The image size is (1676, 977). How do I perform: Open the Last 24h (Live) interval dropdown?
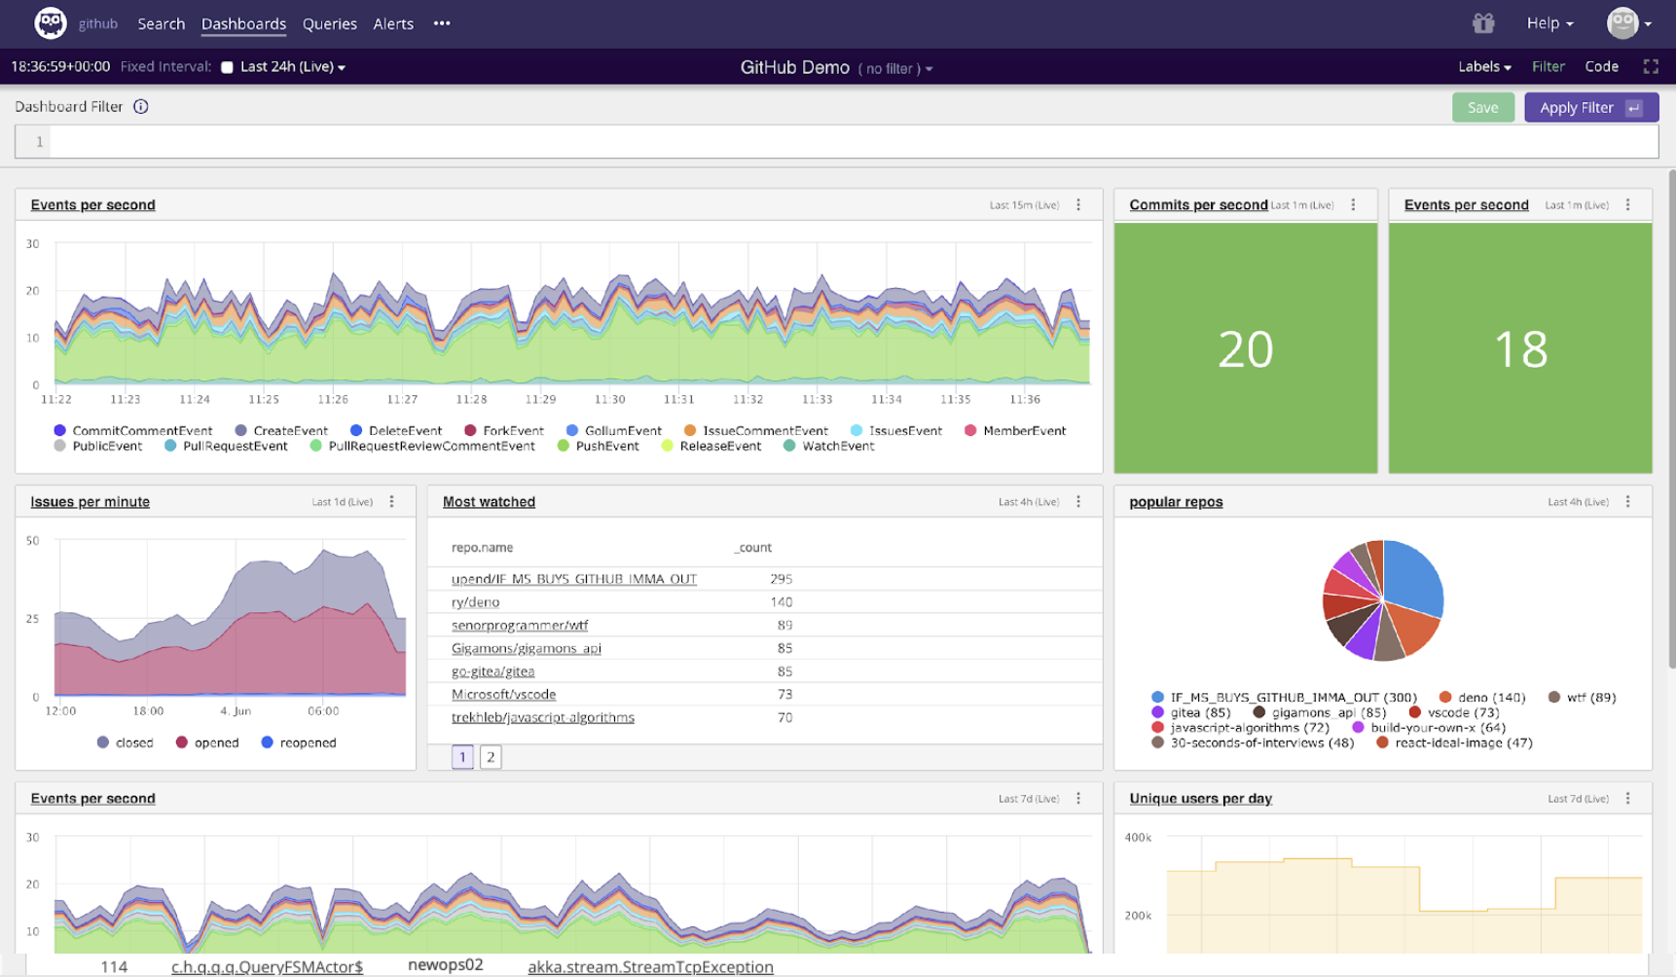click(x=293, y=66)
